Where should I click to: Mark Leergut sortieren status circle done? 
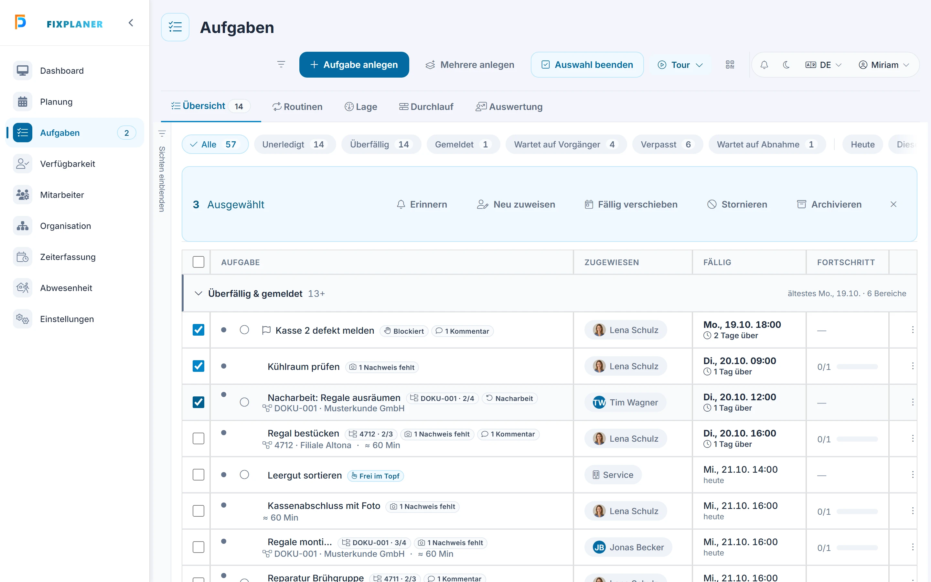click(x=244, y=475)
